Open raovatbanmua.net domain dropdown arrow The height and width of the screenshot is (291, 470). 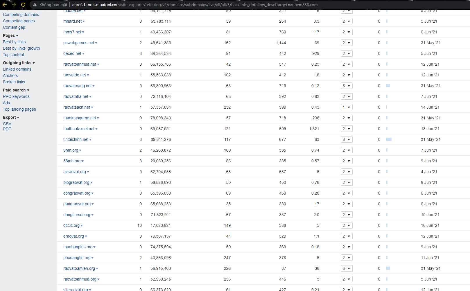point(98,64)
